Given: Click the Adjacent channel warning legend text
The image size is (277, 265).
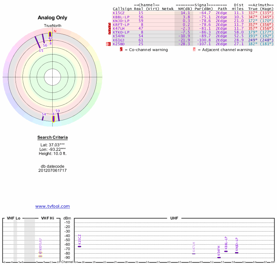Looking at the screenshot, I should (x=227, y=50).
